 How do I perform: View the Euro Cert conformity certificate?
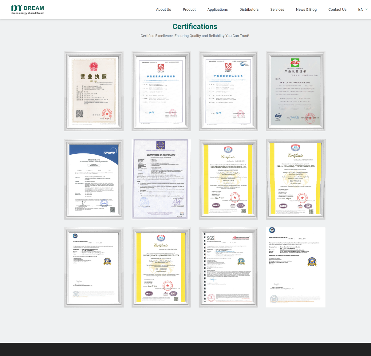click(x=161, y=179)
